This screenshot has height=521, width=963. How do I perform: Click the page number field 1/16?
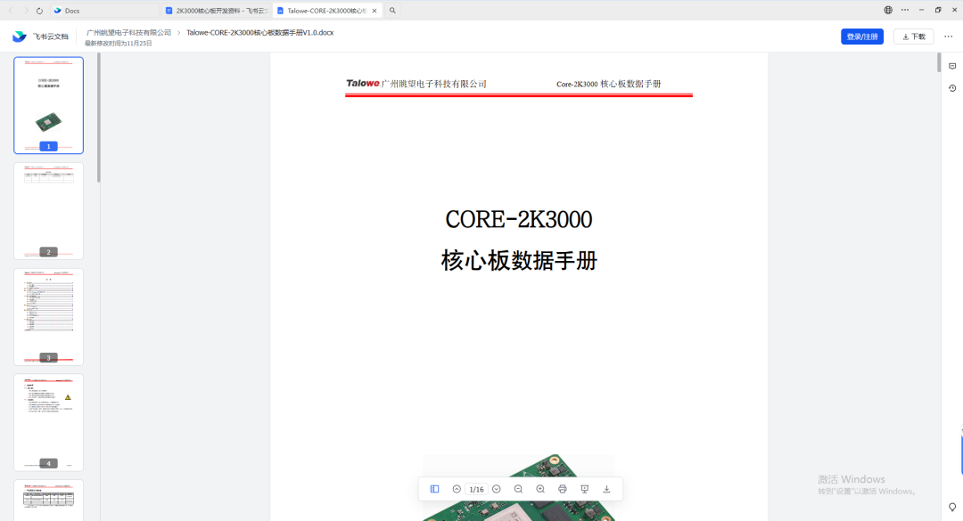click(x=476, y=489)
